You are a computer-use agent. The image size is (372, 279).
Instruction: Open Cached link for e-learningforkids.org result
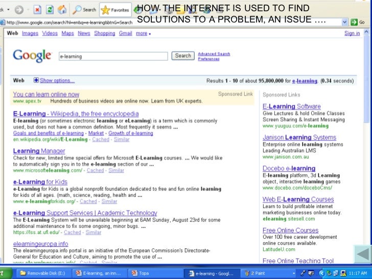(88, 201)
